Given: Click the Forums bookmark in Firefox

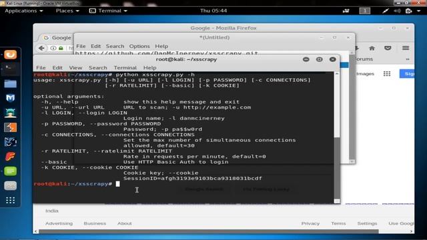Looking at the screenshot, I should click(x=364, y=59).
